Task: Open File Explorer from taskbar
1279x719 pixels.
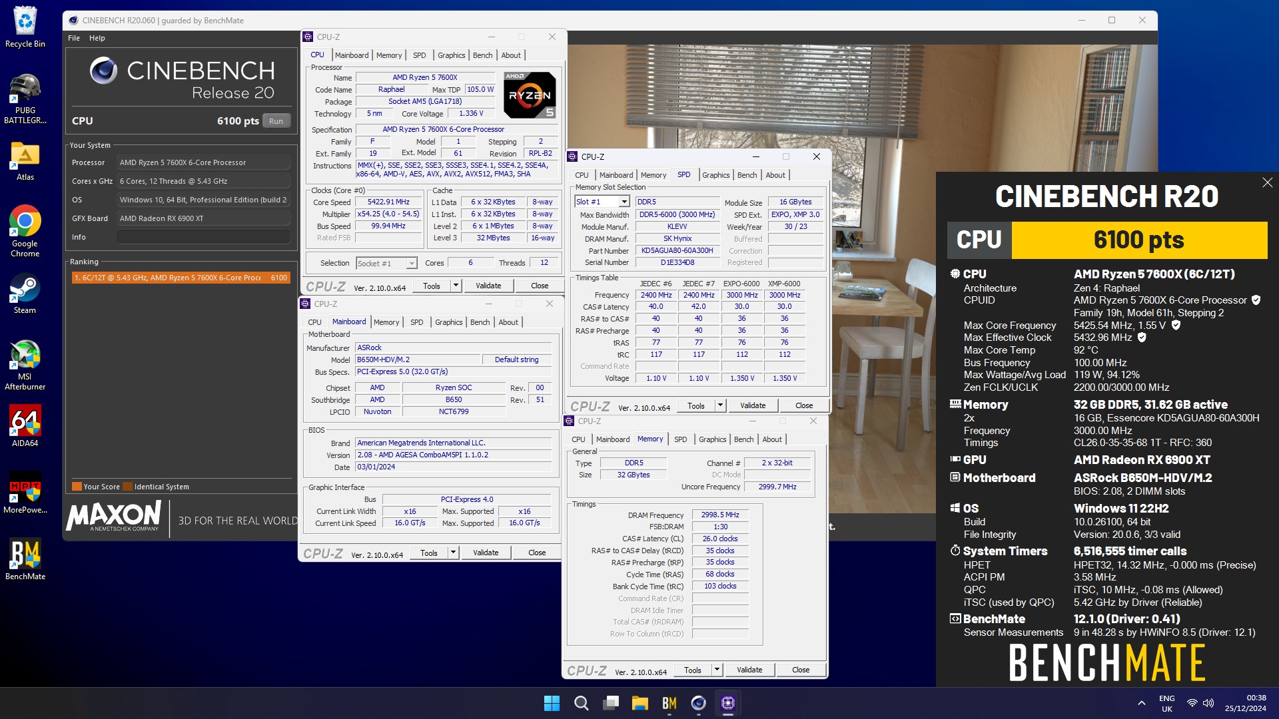Action: click(639, 703)
